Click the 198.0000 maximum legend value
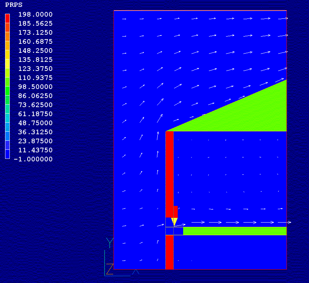This screenshot has height=283, width=309. click(36, 14)
